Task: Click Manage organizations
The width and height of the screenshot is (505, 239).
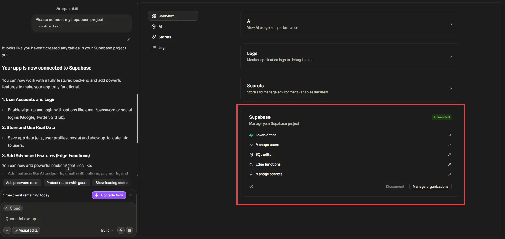Action: point(430,186)
